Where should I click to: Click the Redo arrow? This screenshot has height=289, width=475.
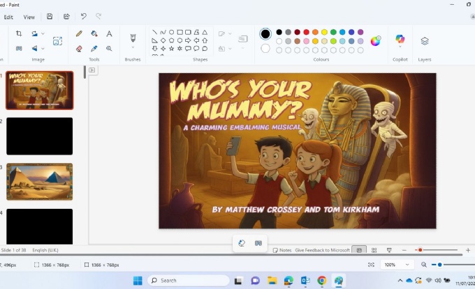98,17
